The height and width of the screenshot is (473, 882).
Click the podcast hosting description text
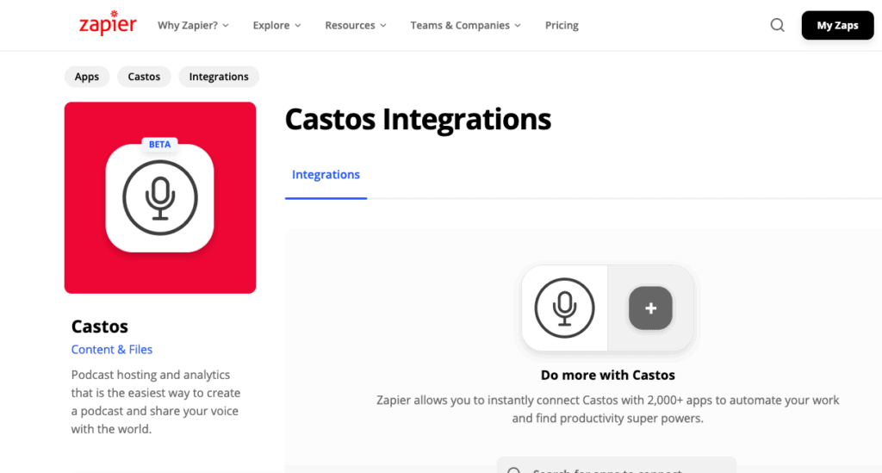tap(156, 401)
